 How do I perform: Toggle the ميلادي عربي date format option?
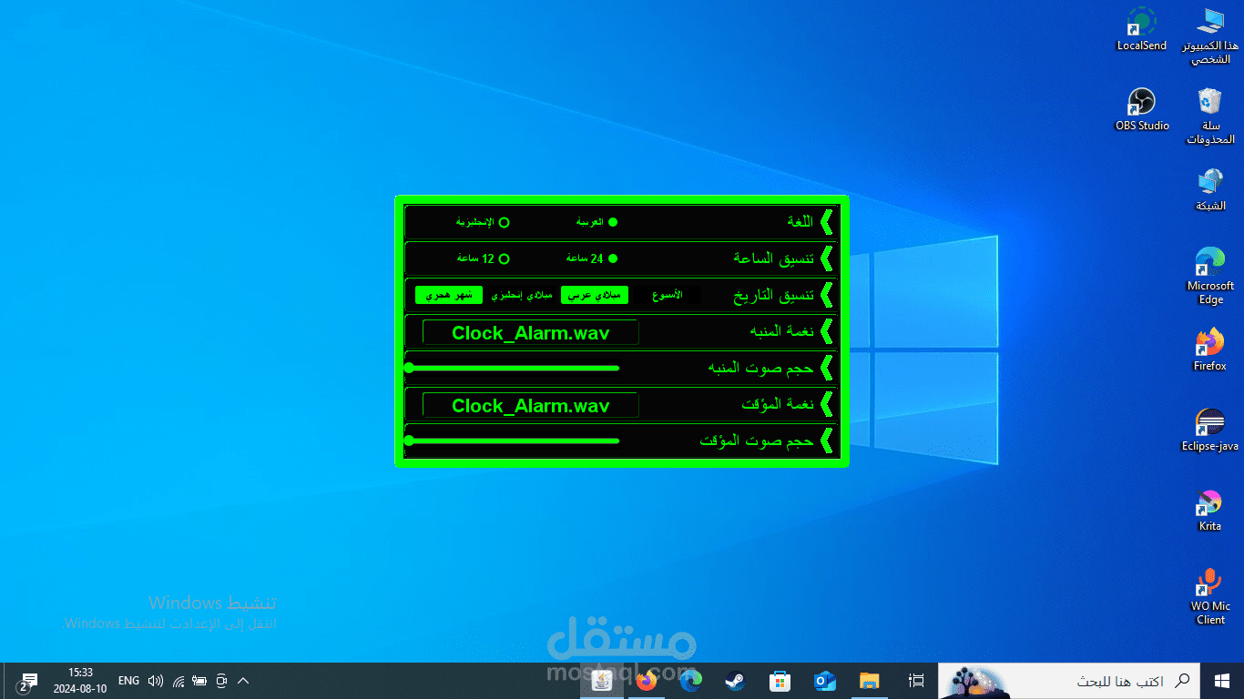594,295
